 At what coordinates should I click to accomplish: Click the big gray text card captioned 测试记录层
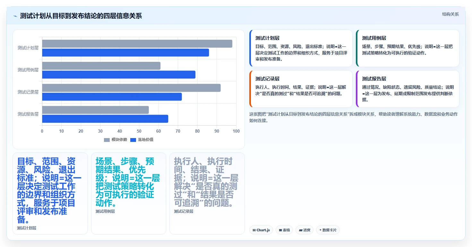(x=207, y=193)
